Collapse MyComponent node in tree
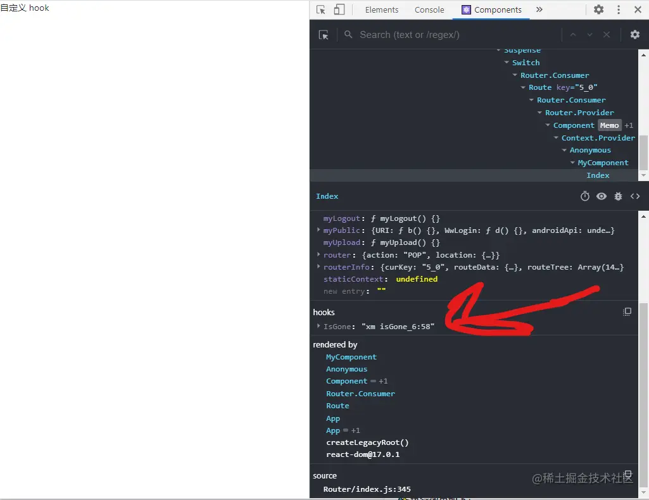This screenshot has height=500, width=649. [x=572, y=163]
